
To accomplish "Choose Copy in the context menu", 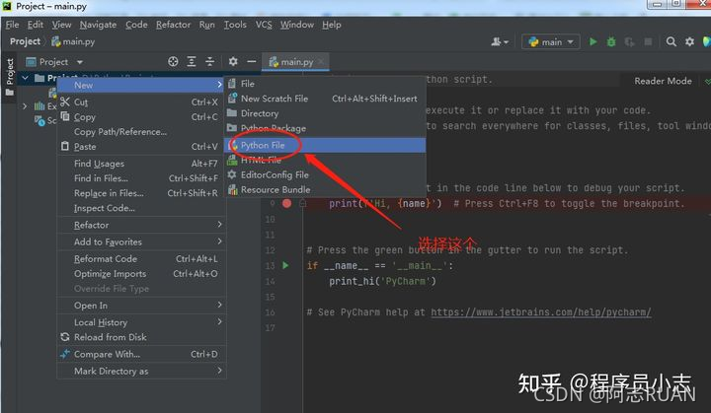I will [140, 117].
